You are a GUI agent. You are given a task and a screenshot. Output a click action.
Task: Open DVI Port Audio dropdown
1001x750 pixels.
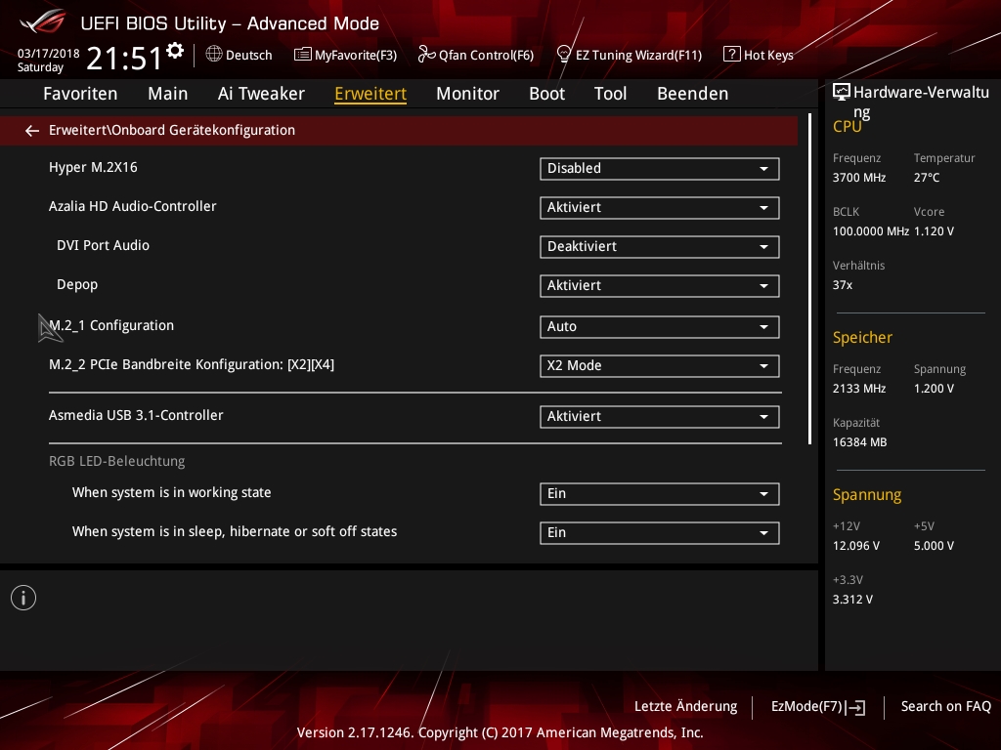point(660,247)
